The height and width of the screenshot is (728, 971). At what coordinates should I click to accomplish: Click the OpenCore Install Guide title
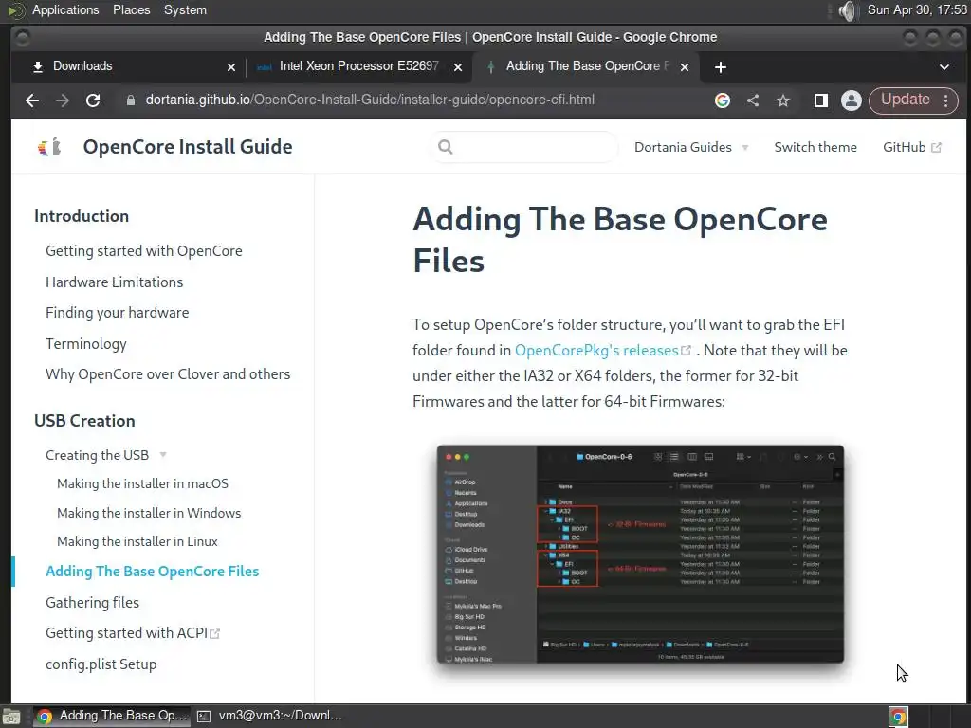pyautogui.click(x=188, y=147)
